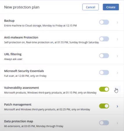Open URL filtering details chevron
This screenshot has height=131, width=124.
[117, 56]
